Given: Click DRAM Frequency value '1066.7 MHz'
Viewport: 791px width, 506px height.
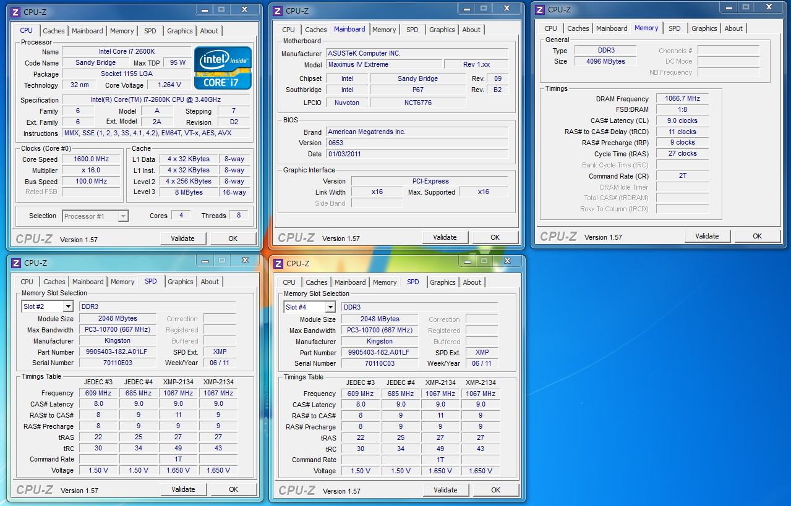Looking at the screenshot, I should click(x=683, y=99).
